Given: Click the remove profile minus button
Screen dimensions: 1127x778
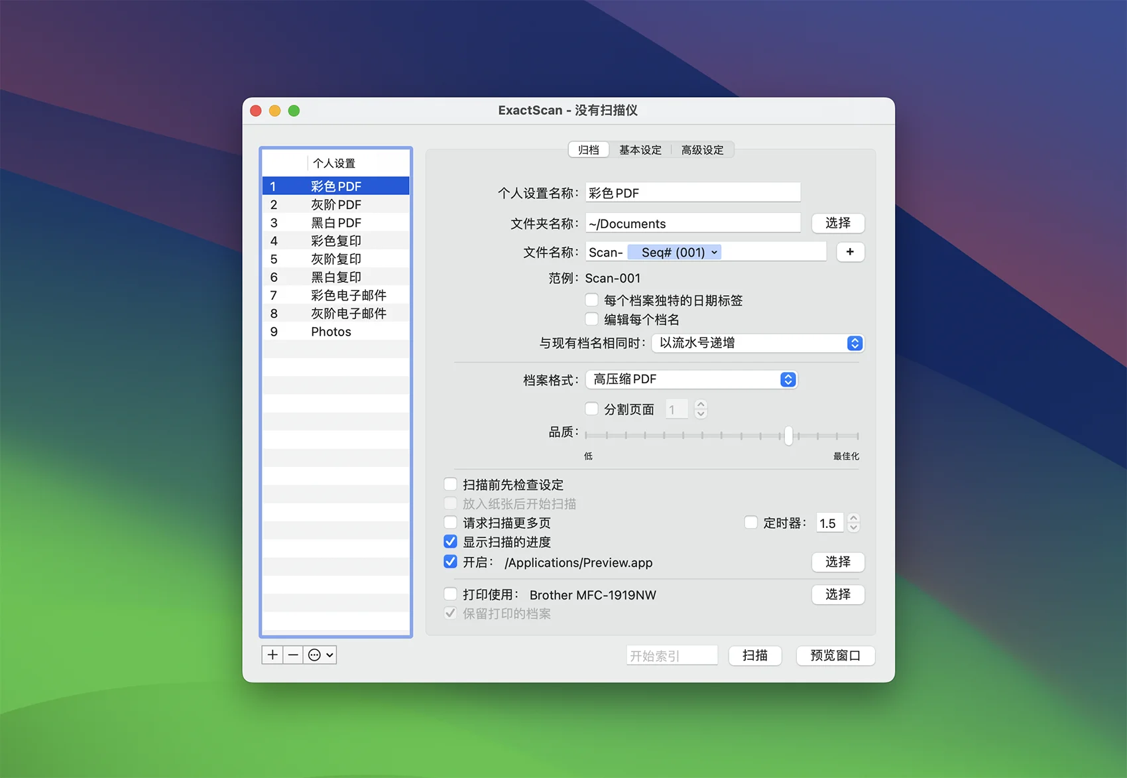Looking at the screenshot, I should coord(293,655).
